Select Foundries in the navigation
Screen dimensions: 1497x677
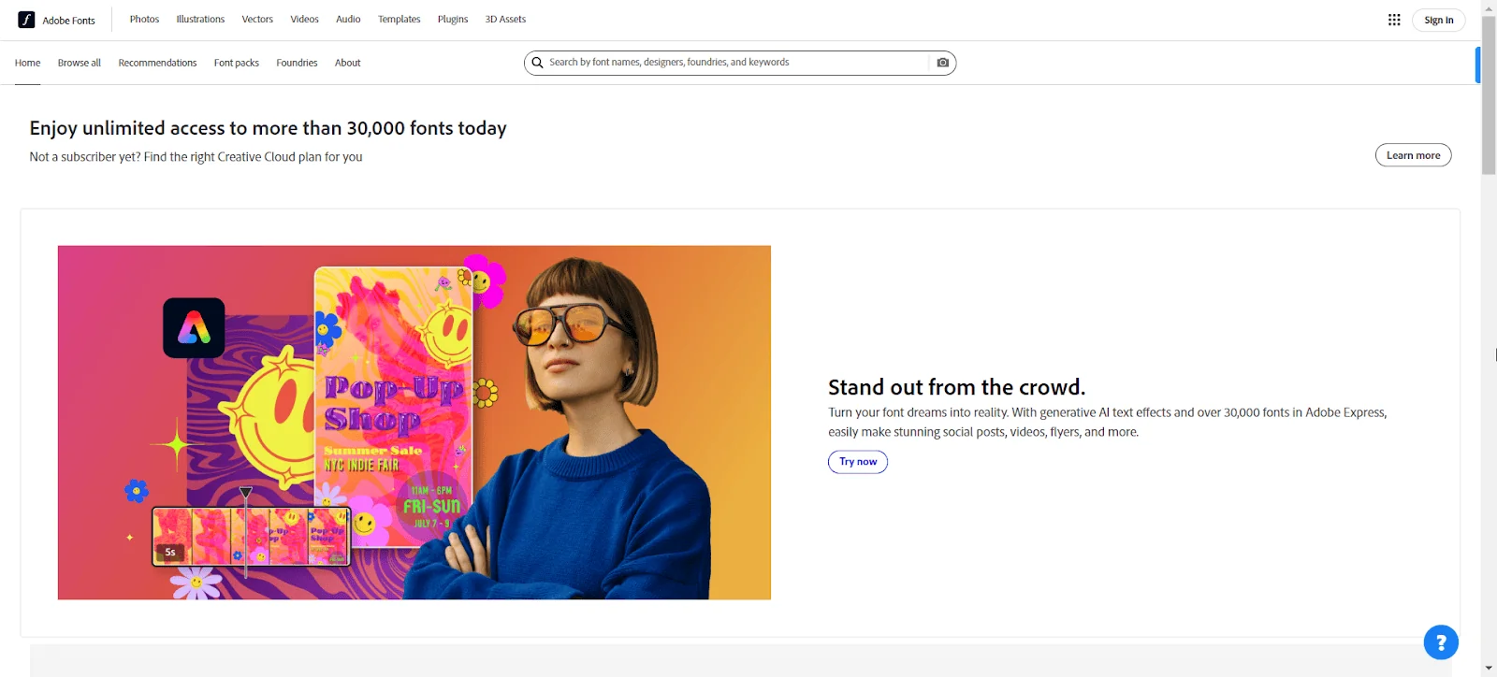pyautogui.click(x=297, y=63)
